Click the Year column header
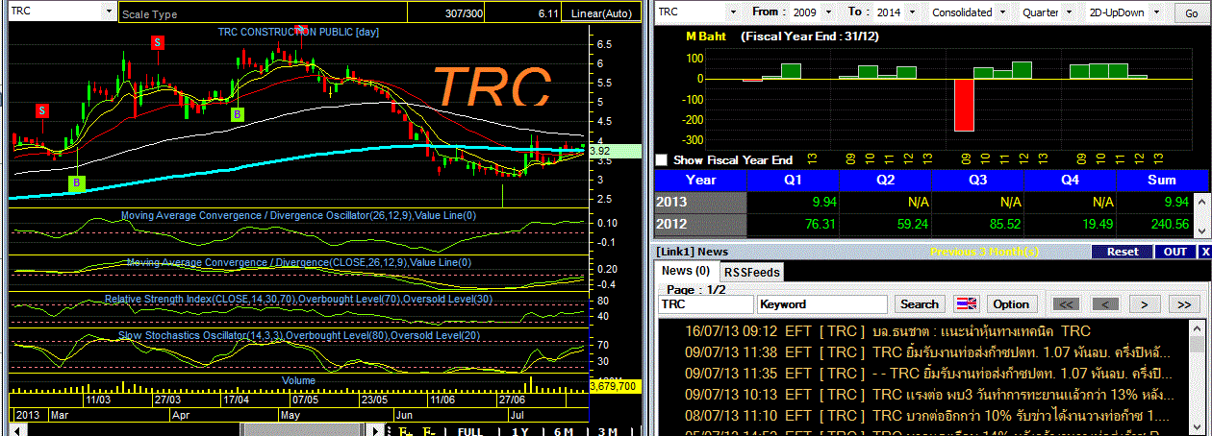1212x436 pixels. [700, 180]
